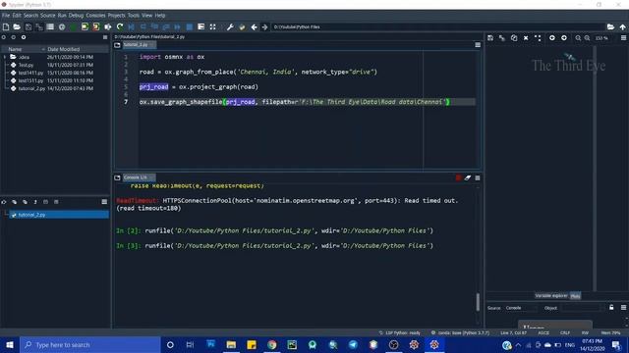Click the green run file button
The image size is (629, 353).
74,26
